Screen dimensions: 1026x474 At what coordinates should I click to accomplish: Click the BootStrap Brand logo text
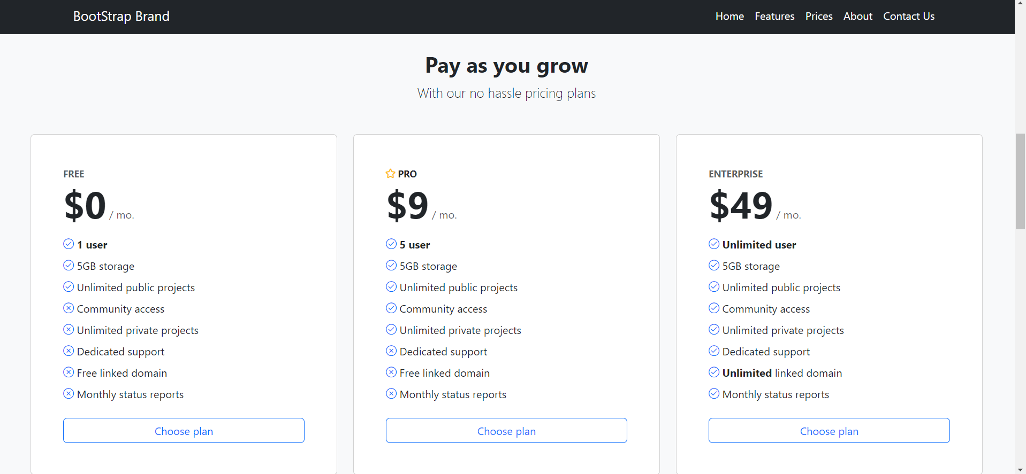coord(121,17)
